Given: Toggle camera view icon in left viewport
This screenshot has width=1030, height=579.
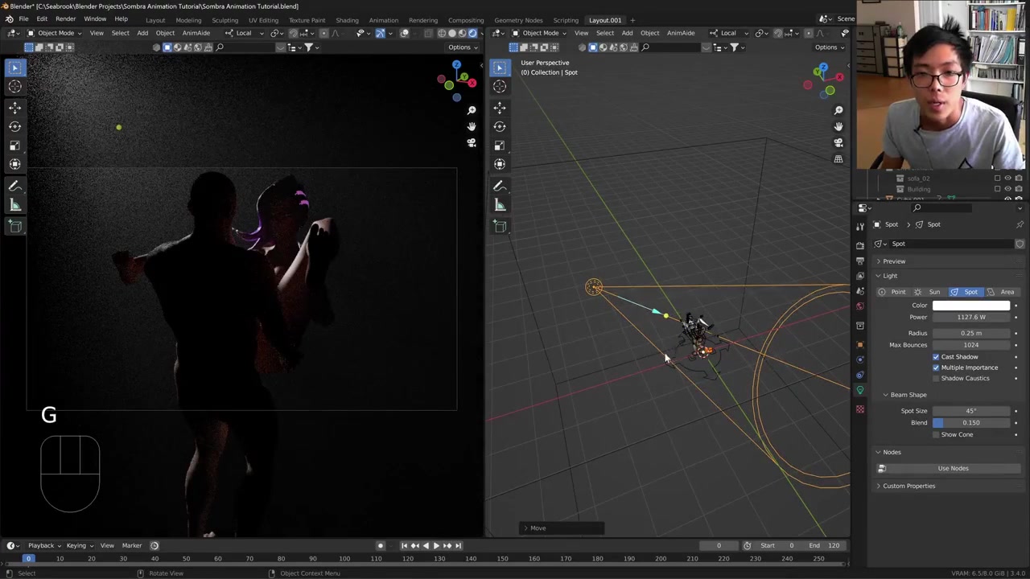Looking at the screenshot, I should tap(472, 143).
